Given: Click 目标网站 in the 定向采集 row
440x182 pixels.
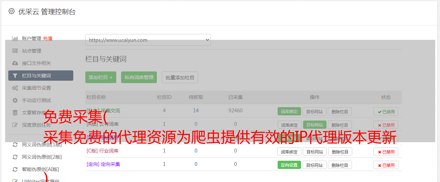Looking at the screenshot, I should (315, 165).
